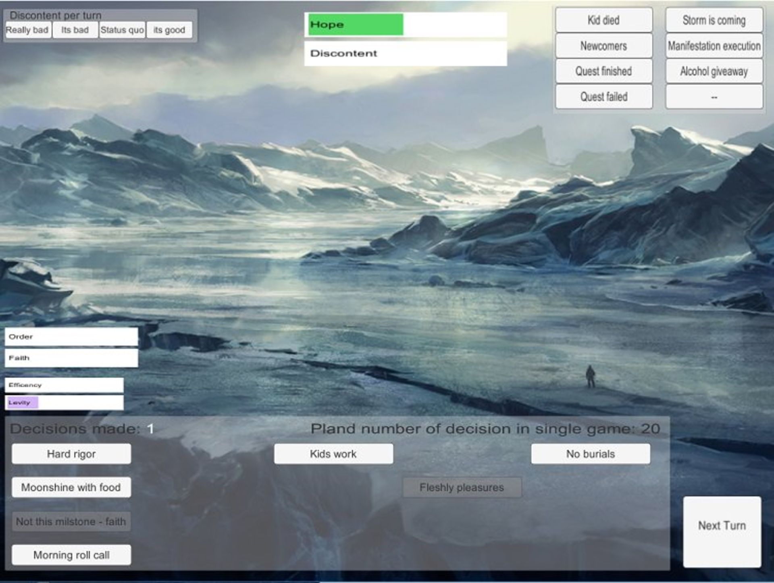Click the '--' placeholder event button
This screenshot has width=774, height=583.
click(714, 97)
